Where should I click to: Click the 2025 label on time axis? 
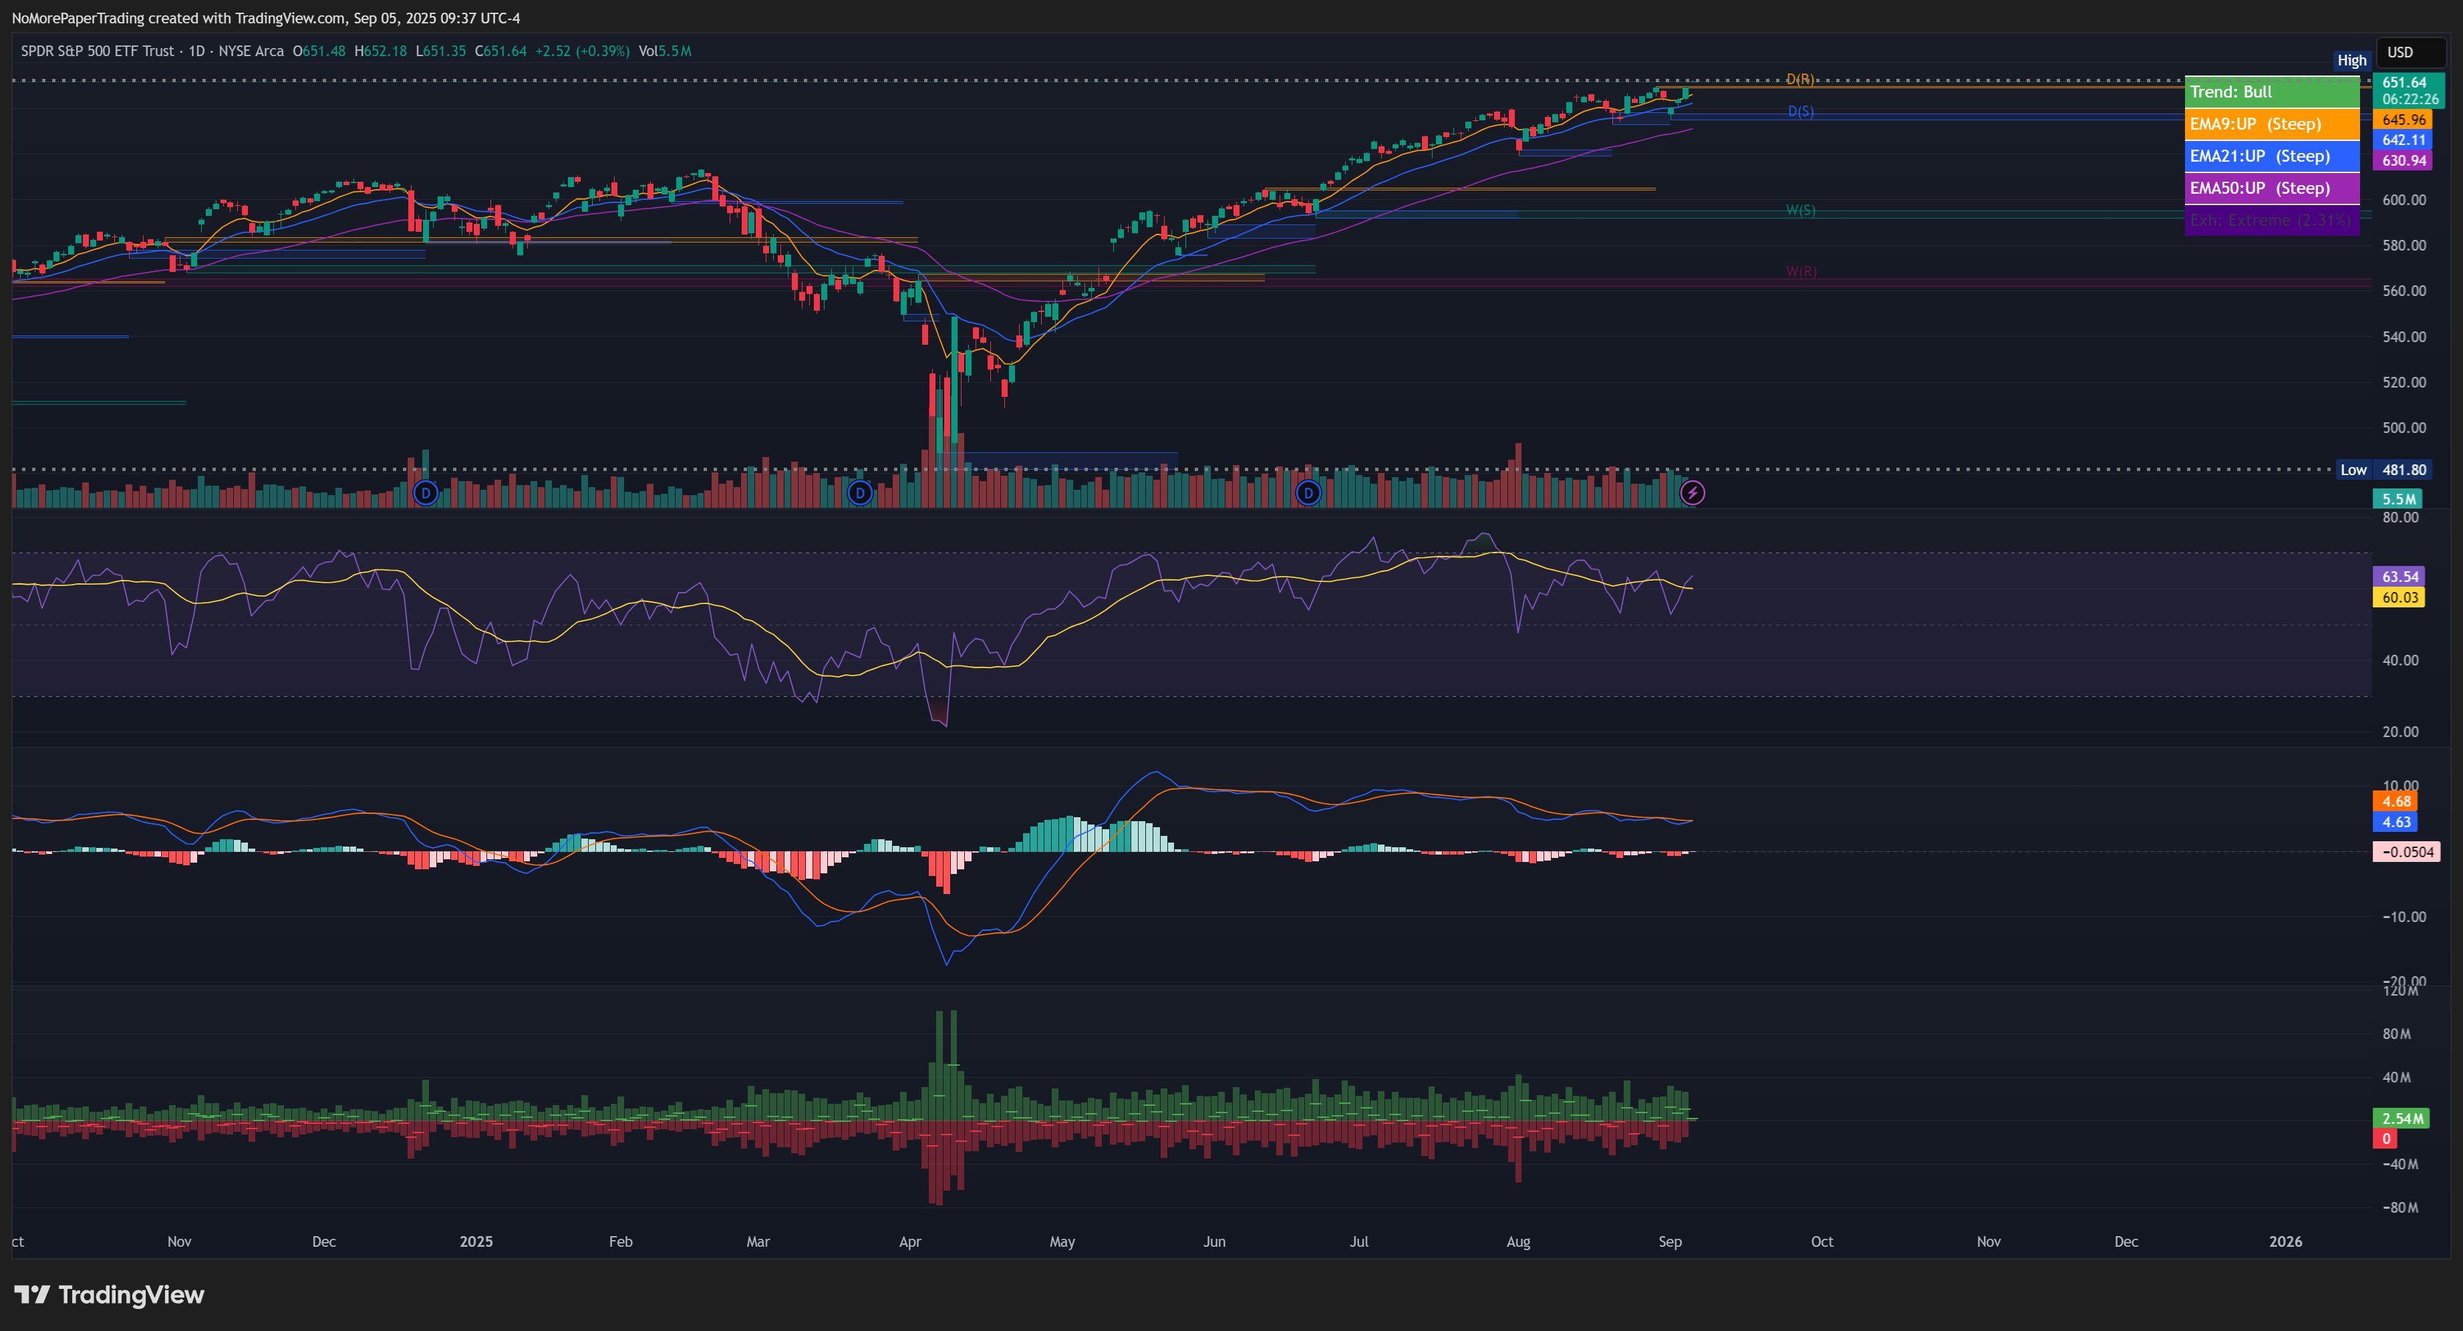(x=476, y=1241)
